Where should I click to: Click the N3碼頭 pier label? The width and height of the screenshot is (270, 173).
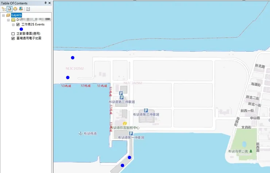pos(66,86)
